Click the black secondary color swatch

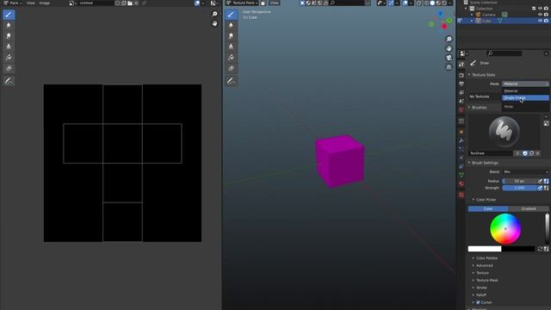point(518,249)
